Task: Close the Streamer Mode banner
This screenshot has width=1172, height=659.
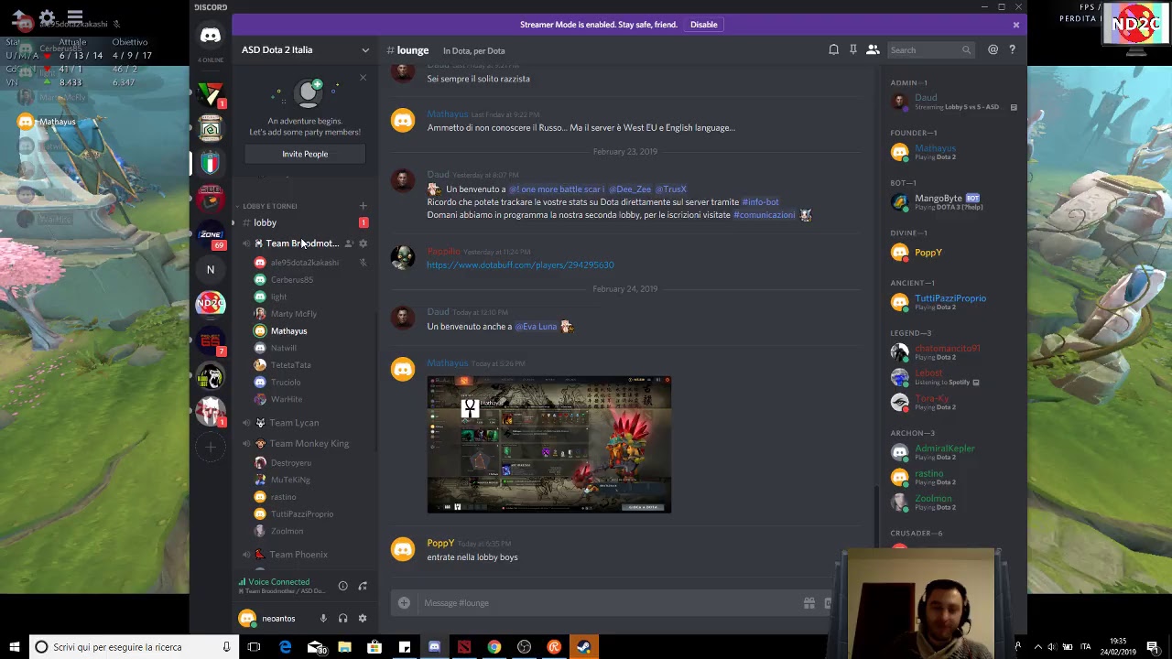Action: point(1015,25)
